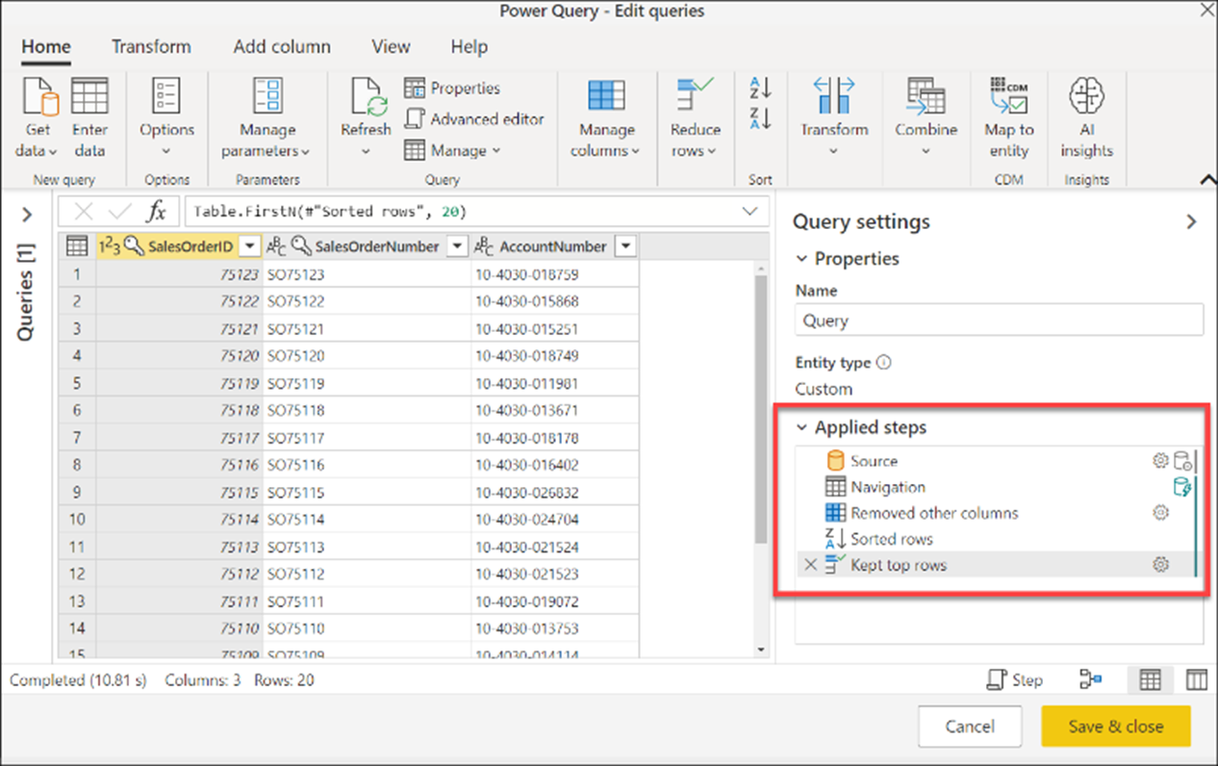
Task: Open the Get data menu
Action: 38,118
